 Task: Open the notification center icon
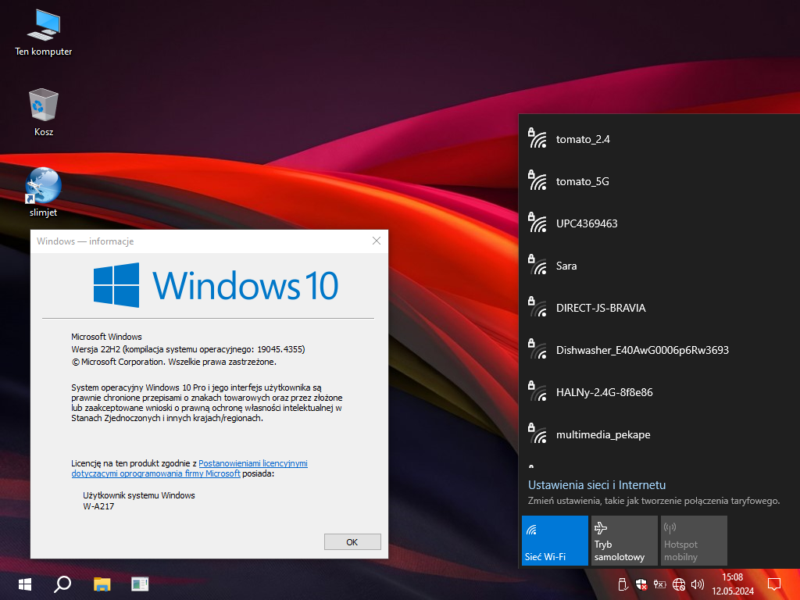click(774, 584)
